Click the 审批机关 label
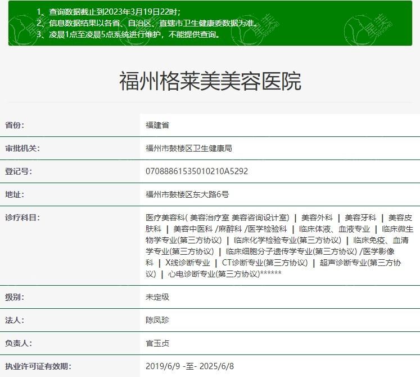This screenshot has width=420, height=377. [22, 148]
